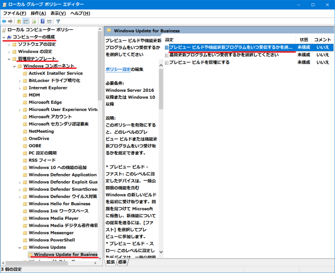Screen dimensions: 335x273
Task: Click the tree pane scroll up arrow
Action: 100,29
